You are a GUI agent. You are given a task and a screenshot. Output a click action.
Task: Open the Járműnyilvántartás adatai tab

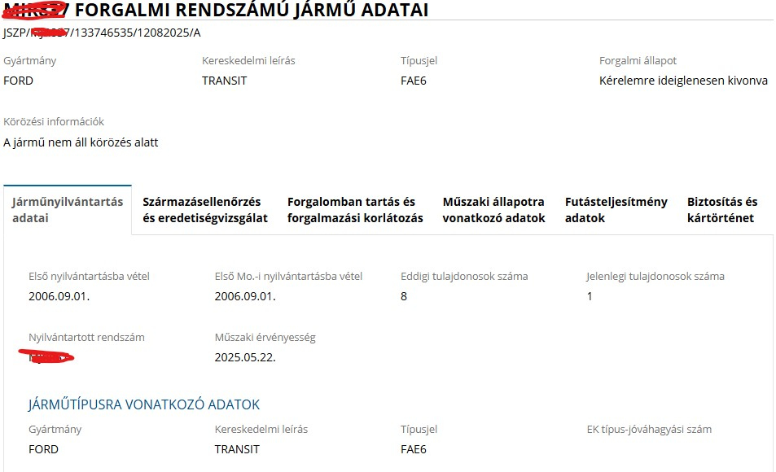pyautogui.click(x=67, y=210)
